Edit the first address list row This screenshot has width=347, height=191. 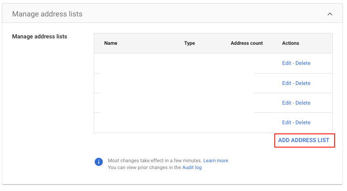[287, 63]
